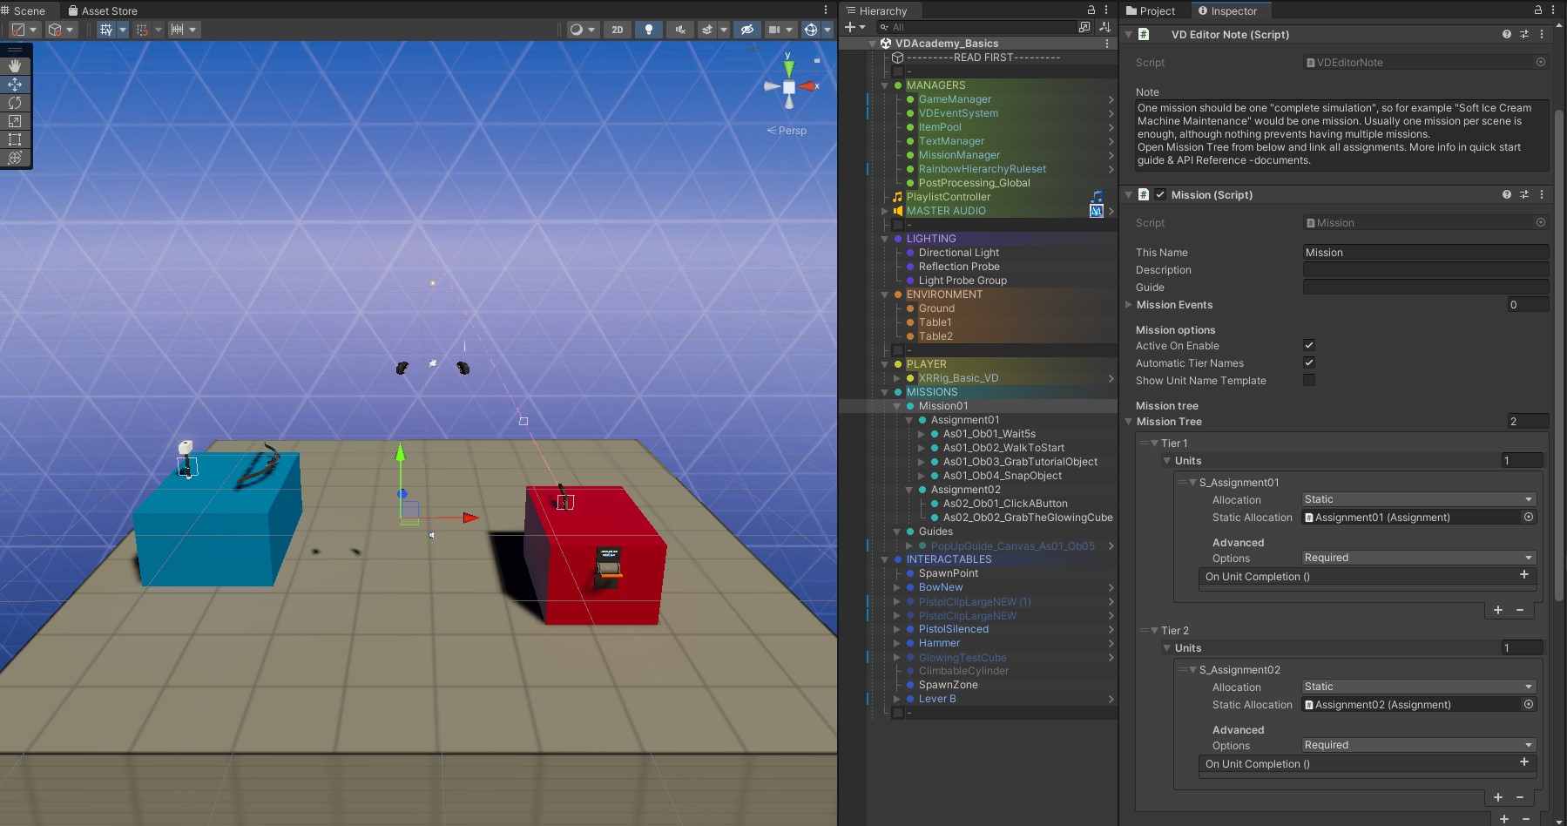Lock the Inspector panel with the padlock
Viewport: 1567px width, 826px height.
coord(1538,10)
